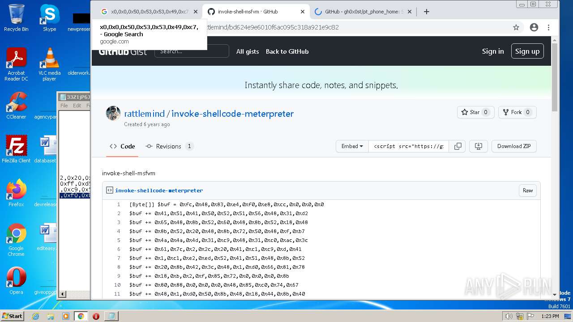Screen dimensions: 573x322
Task: Click the volume icon in system tray
Action: [x=509, y=316]
